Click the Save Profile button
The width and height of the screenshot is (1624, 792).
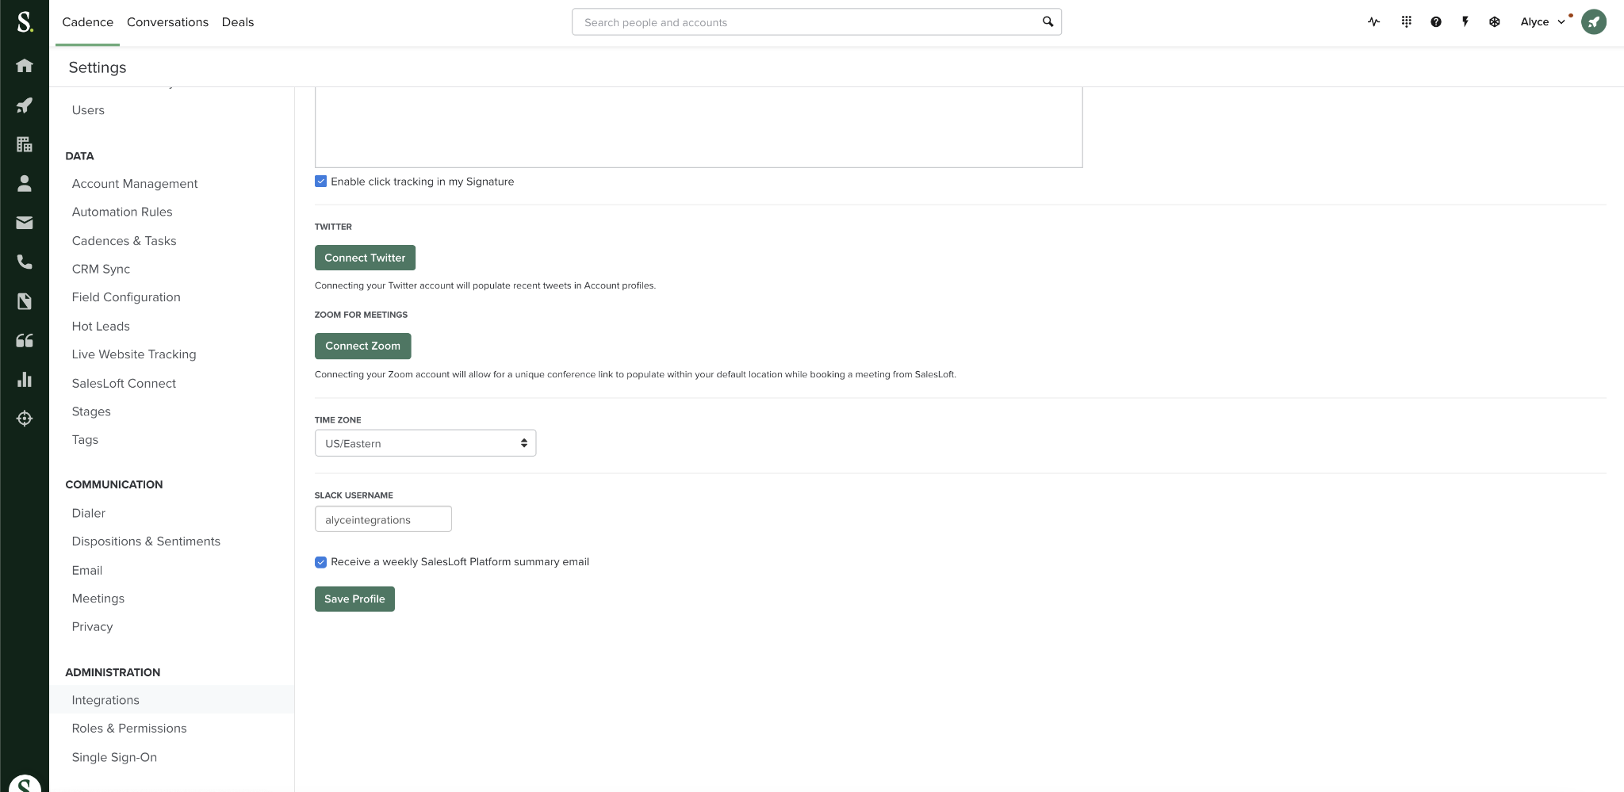pos(354,599)
